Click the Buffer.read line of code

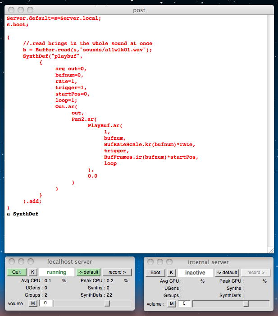tap(87, 50)
